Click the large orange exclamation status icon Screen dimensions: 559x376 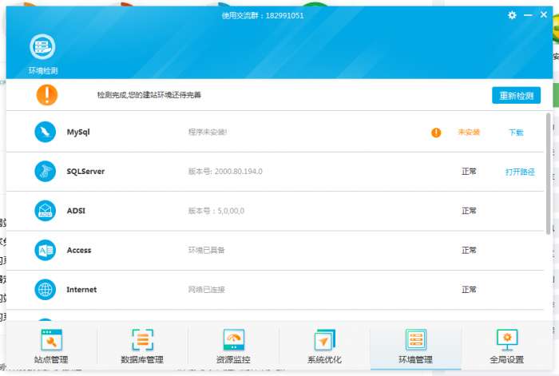tap(46, 95)
